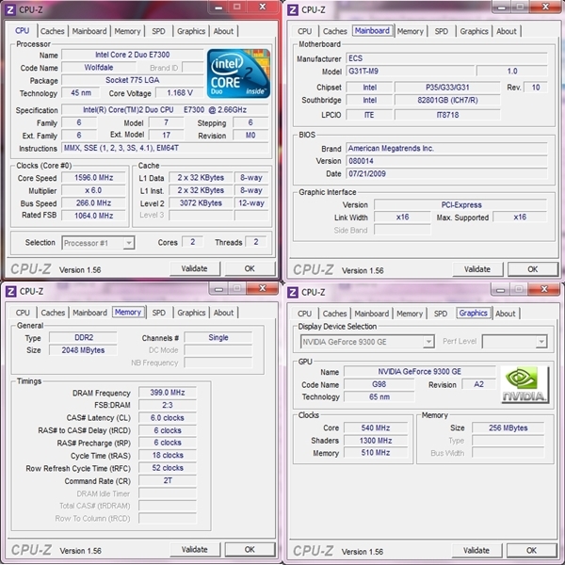Click the CPU-Z icon in the Mainboard window title bar
This screenshot has width=565, height=565.
293,10
